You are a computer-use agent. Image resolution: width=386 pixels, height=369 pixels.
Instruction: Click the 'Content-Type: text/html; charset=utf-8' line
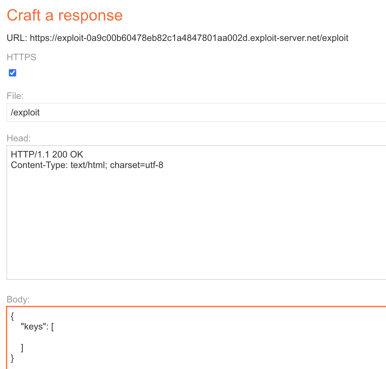(x=87, y=165)
